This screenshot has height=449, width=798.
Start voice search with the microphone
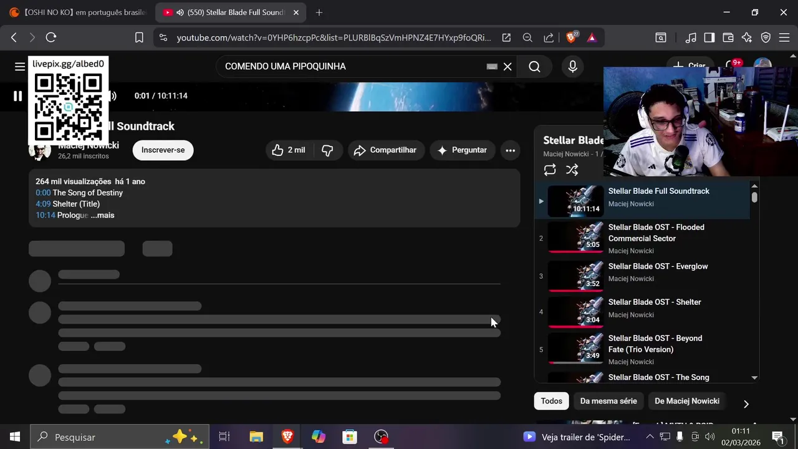point(572,67)
